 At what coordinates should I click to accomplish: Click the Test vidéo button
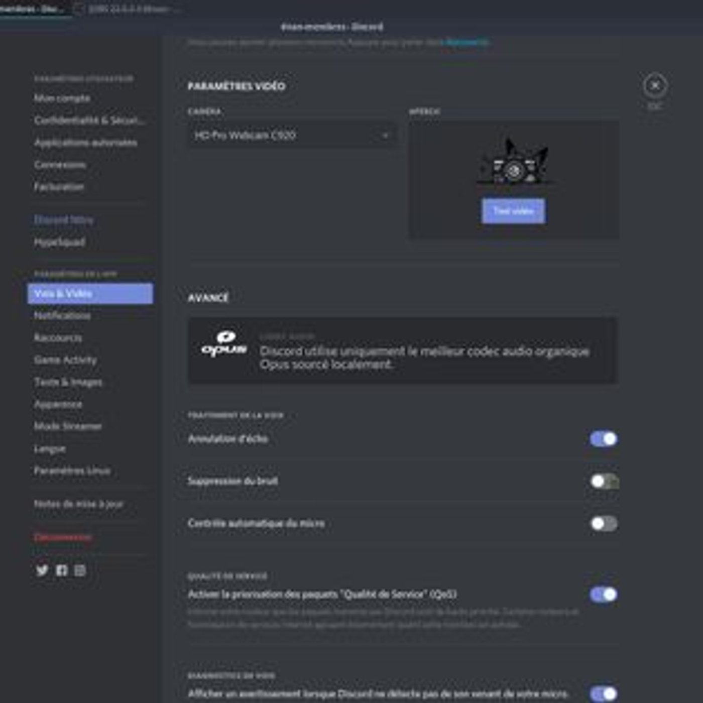point(513,211)
